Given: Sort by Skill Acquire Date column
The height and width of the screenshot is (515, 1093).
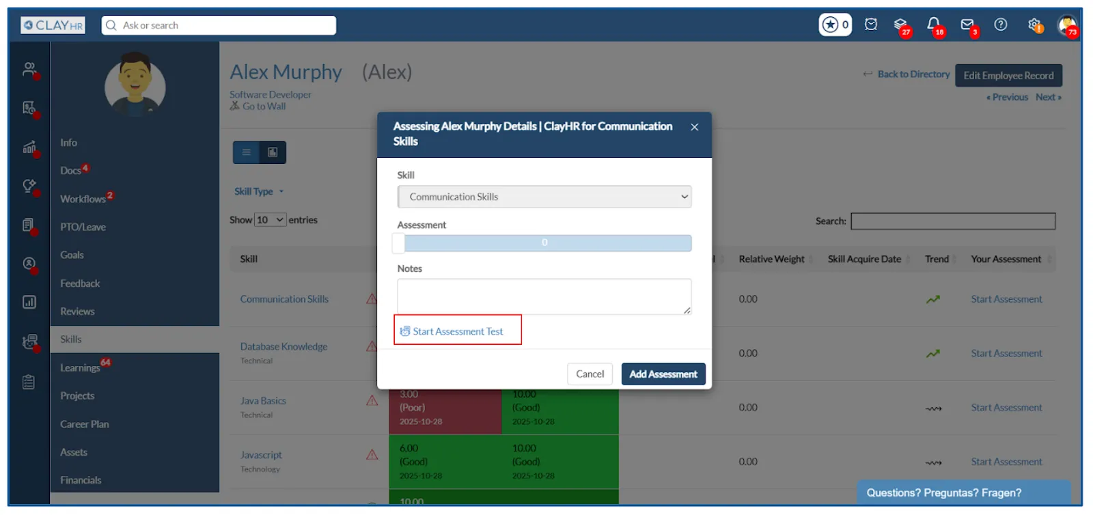Looking at the screenshot, I should [864, 260].
